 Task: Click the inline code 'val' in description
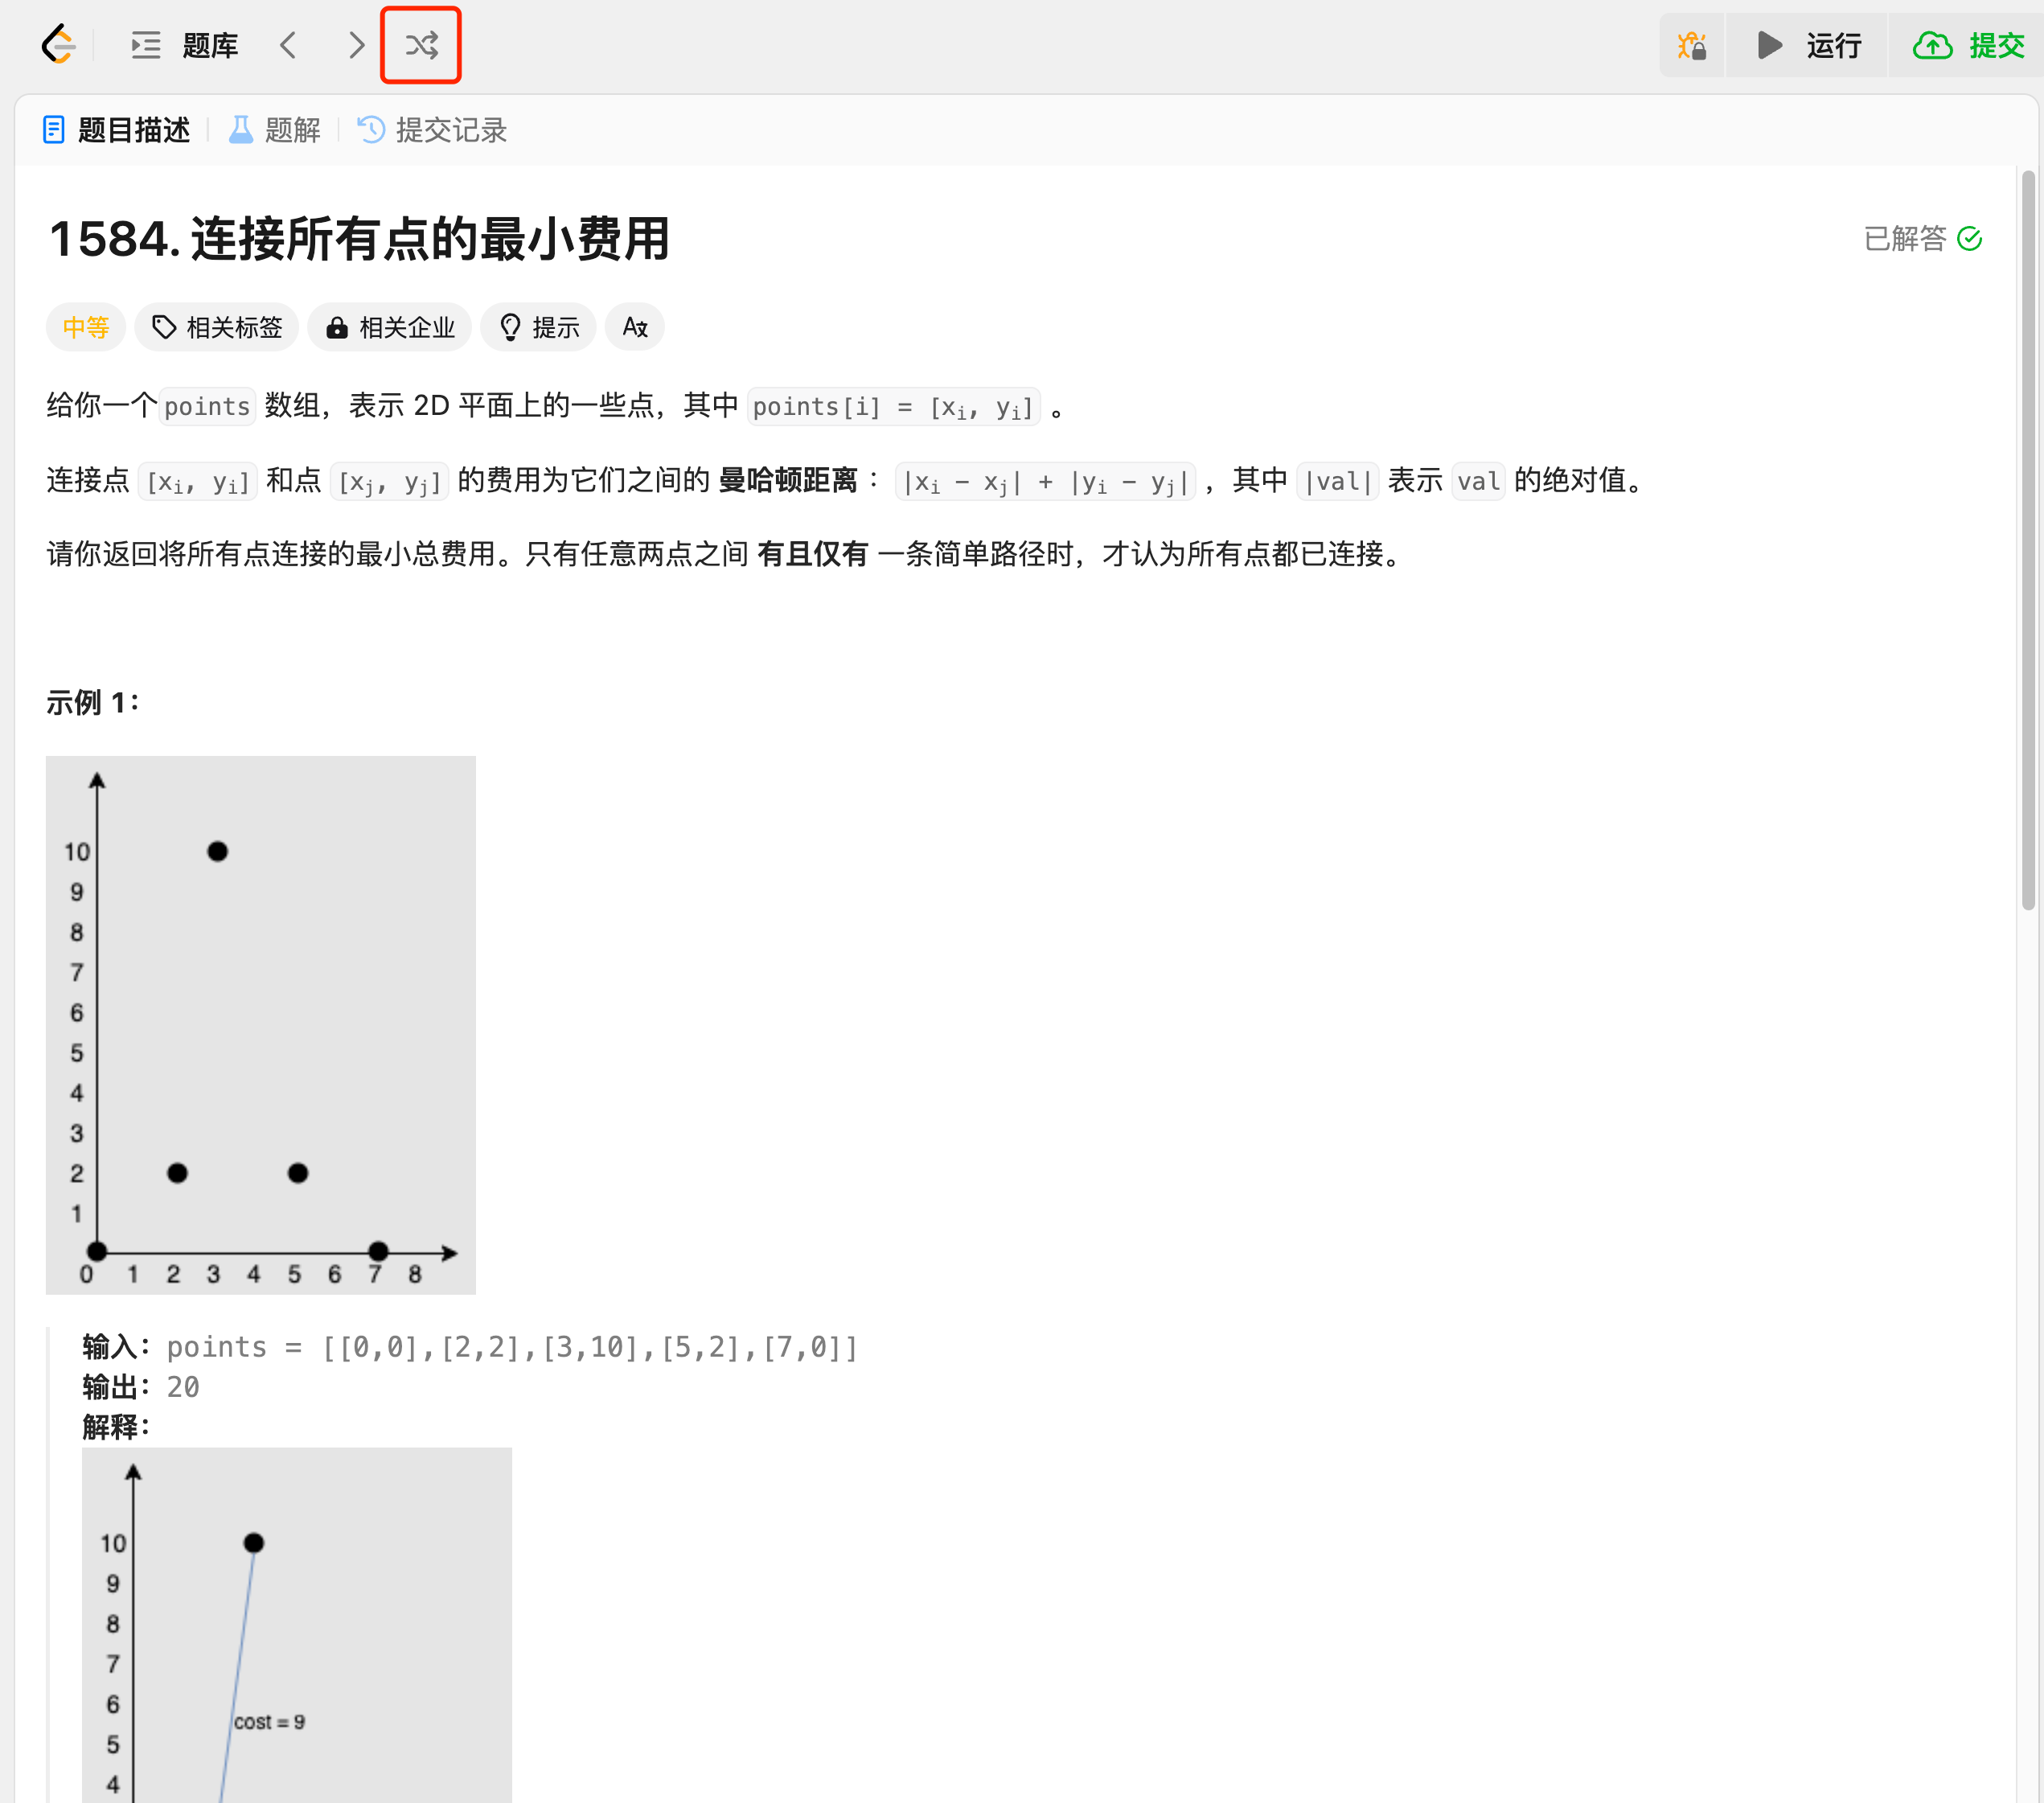pyautogui.click(x=1478, y=481)
